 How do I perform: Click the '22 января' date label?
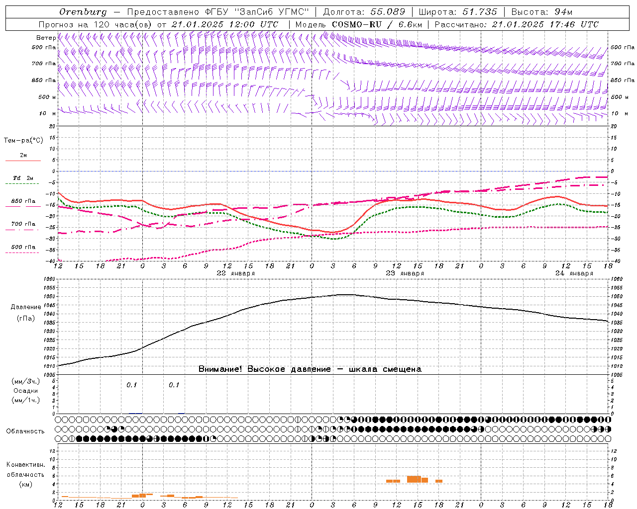(236, 273)
